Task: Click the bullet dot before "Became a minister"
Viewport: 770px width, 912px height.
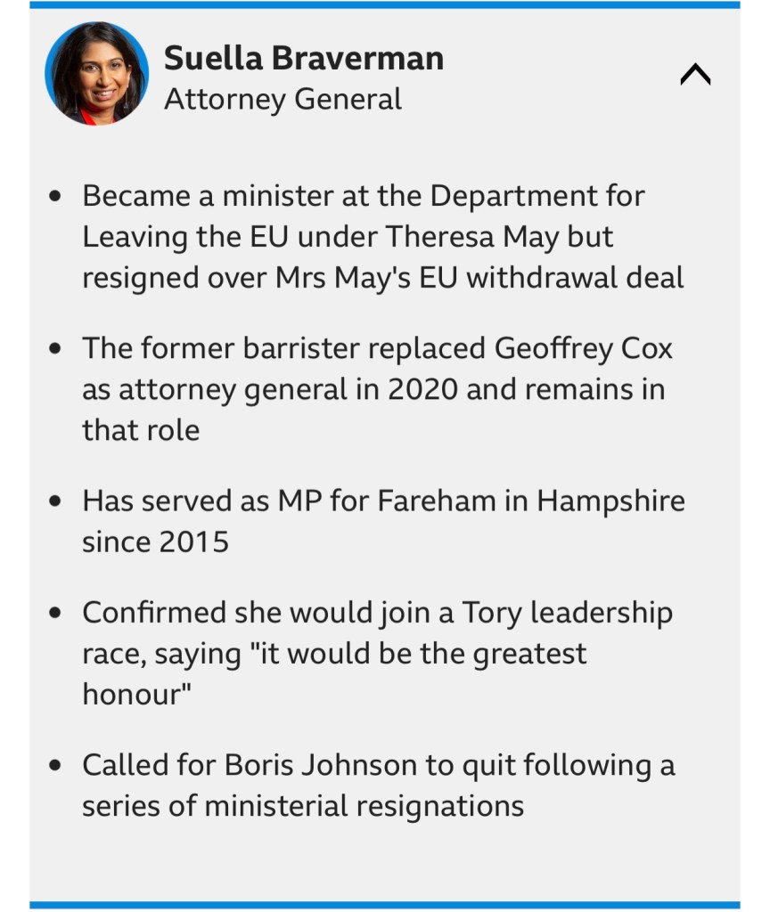Action: pos(57,196)
